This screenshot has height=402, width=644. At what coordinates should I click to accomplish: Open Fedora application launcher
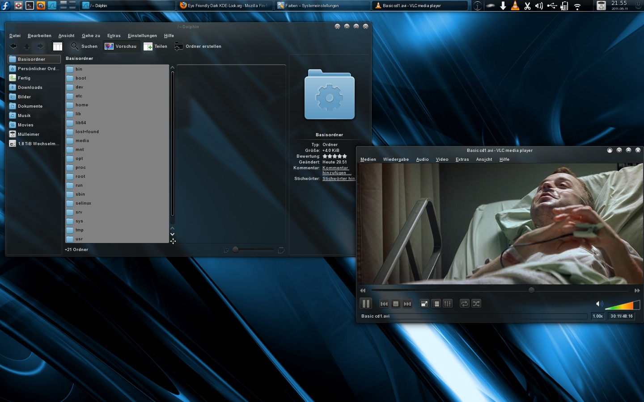[6, 6]
